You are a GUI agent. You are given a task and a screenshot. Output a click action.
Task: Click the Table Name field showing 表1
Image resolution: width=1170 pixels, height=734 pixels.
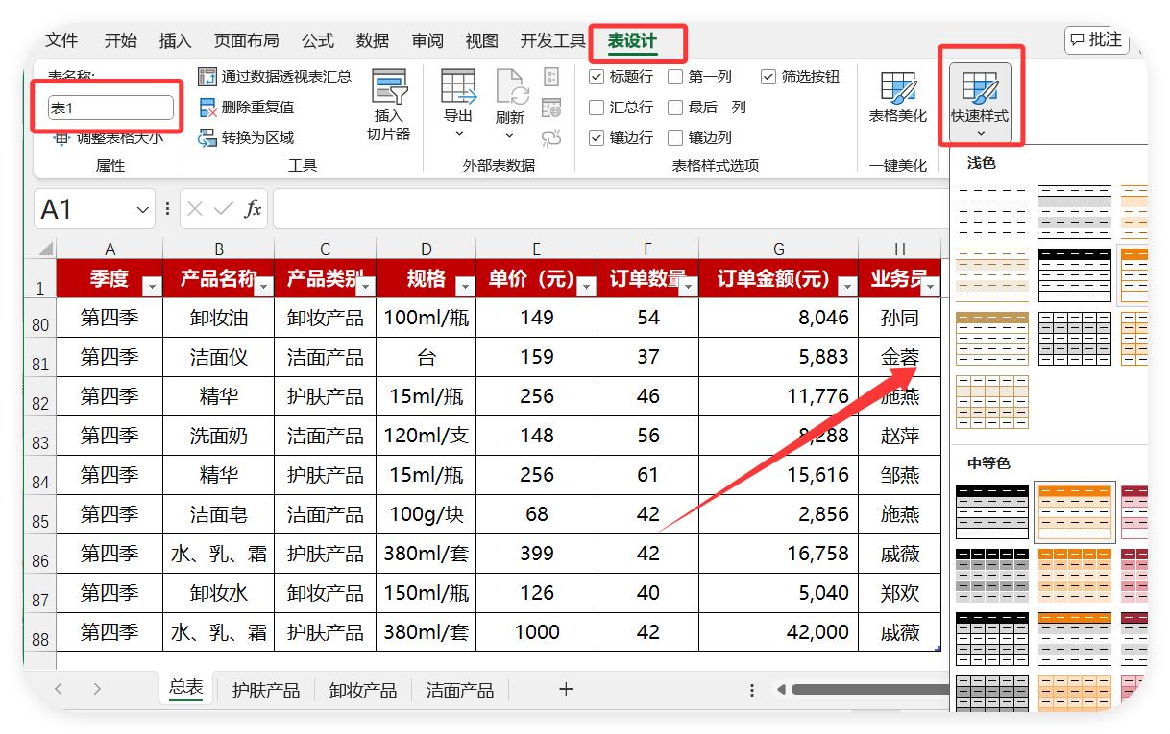click(110, 107)
